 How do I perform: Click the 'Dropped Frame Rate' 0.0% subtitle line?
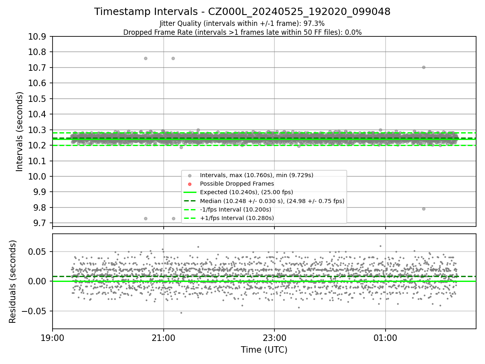tap(242, 32)
